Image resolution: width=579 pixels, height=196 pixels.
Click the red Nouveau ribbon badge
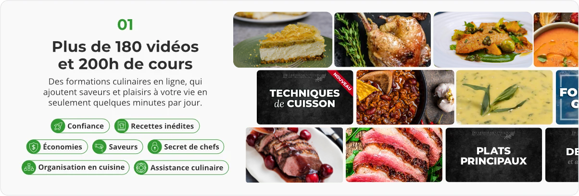click(x=342, y=81)
